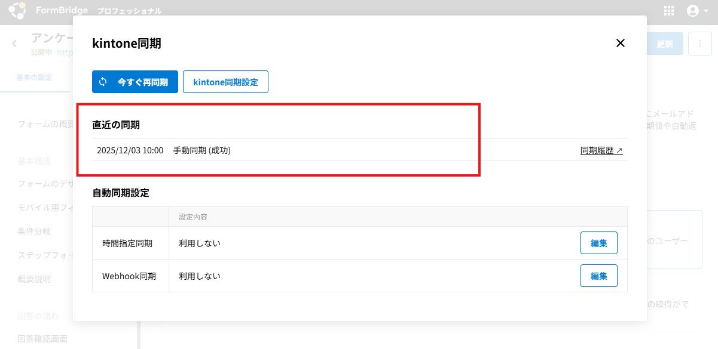Click the kintone同期 dialog title
This screenshot has width=718, height=349.
(x=126, y=43)
